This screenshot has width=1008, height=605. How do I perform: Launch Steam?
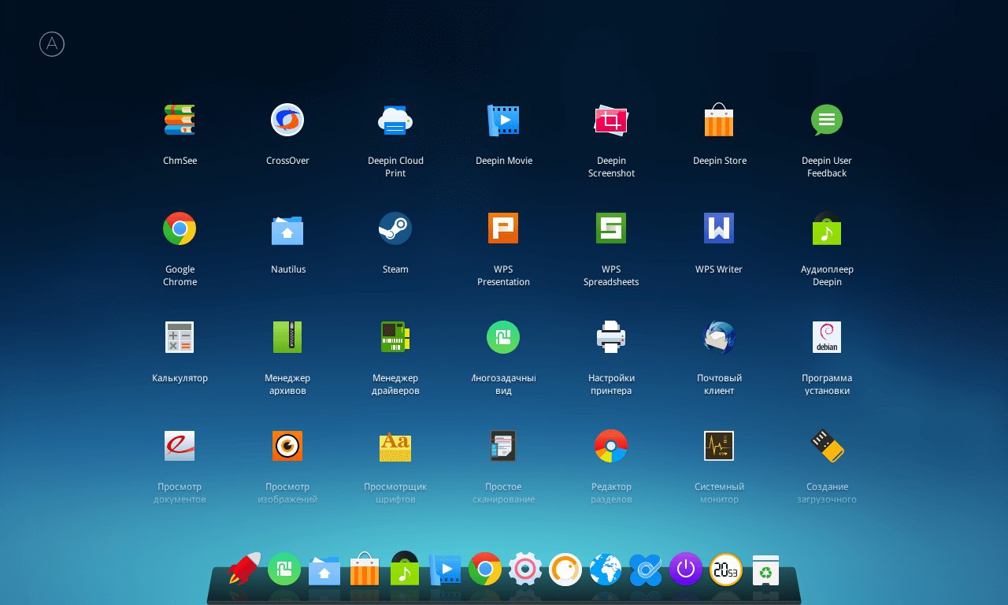coord(395,228)
